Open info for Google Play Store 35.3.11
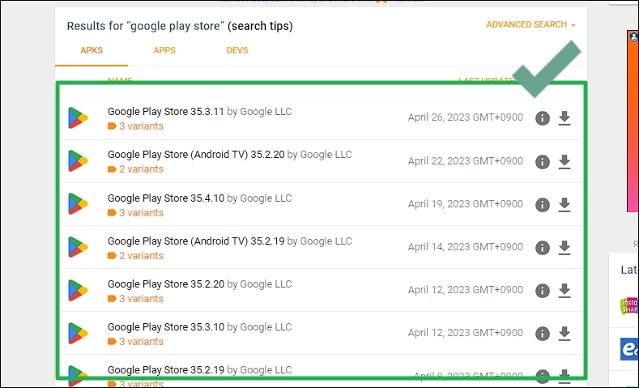Image resolution: width=639 pixels, height=388 pixels. pos(542,118)
